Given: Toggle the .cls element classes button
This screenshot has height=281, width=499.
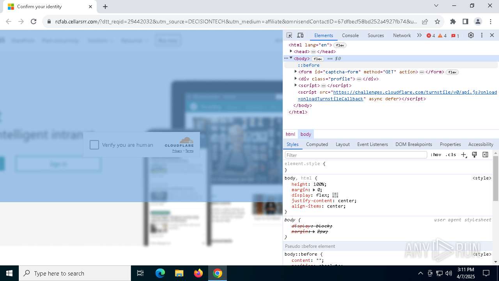Looking at the screenshot, I should tap(451, 155).
